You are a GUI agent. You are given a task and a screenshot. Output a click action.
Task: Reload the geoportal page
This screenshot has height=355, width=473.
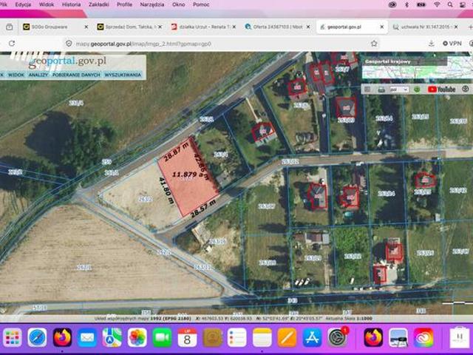click(x=12, y=44)
